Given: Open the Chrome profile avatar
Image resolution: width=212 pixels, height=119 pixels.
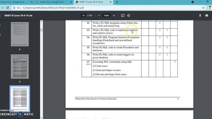Looking at the screenshot, I should coord(210,8).
